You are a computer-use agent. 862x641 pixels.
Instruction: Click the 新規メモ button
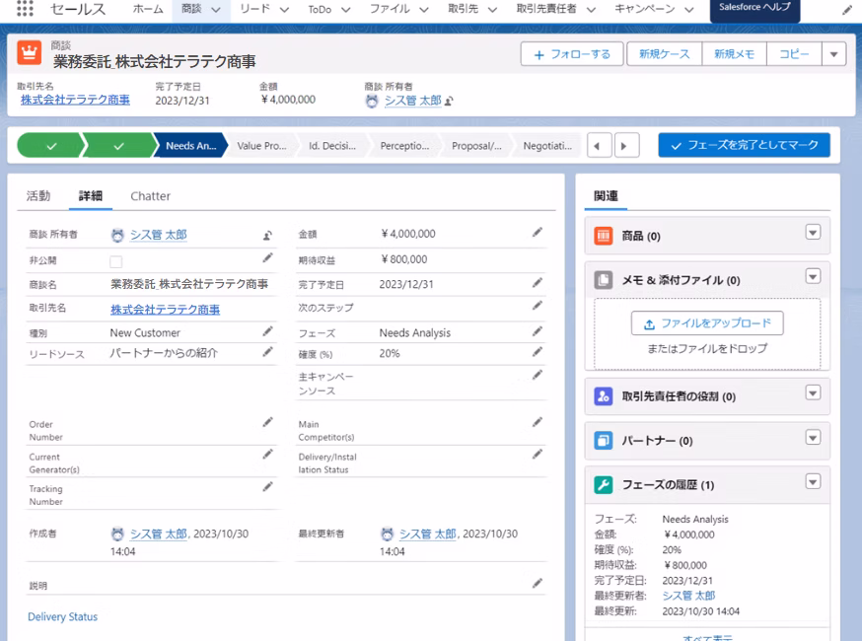(734, 54)
